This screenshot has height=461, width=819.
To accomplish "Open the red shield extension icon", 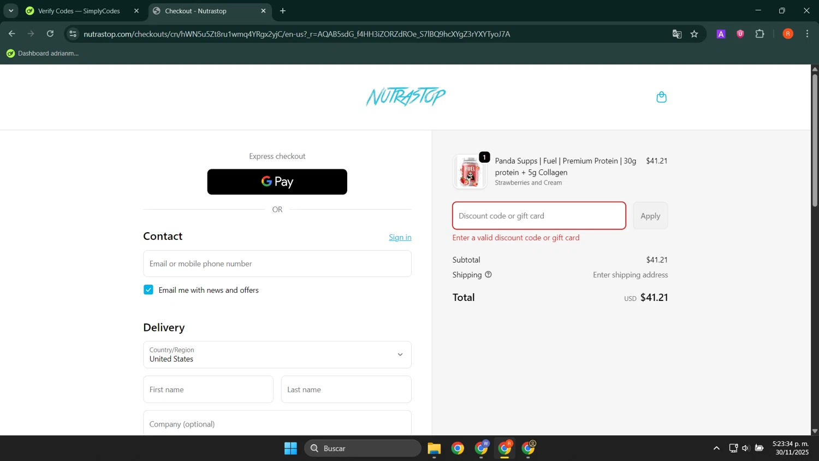I will pos(740,34).
